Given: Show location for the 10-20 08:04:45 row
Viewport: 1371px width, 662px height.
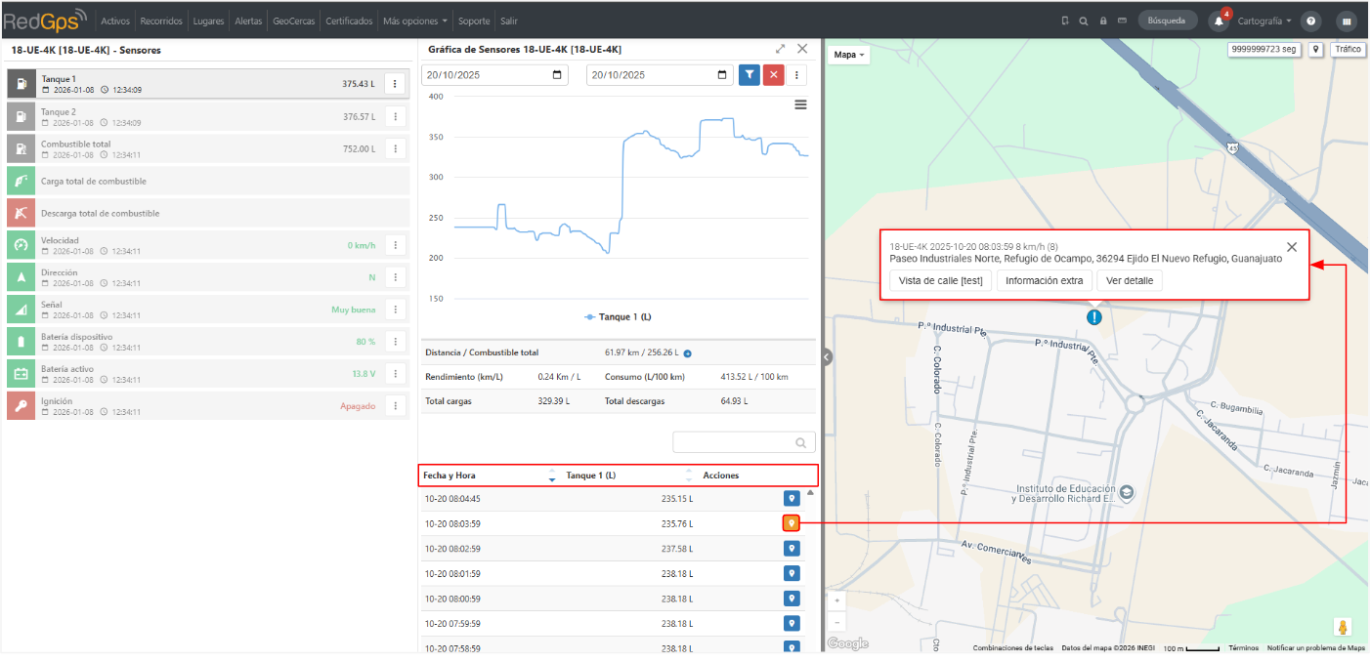Looking at the screenshot, I should [792, 499].
